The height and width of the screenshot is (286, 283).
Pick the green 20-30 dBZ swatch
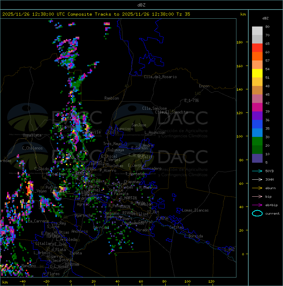(257, 141)
